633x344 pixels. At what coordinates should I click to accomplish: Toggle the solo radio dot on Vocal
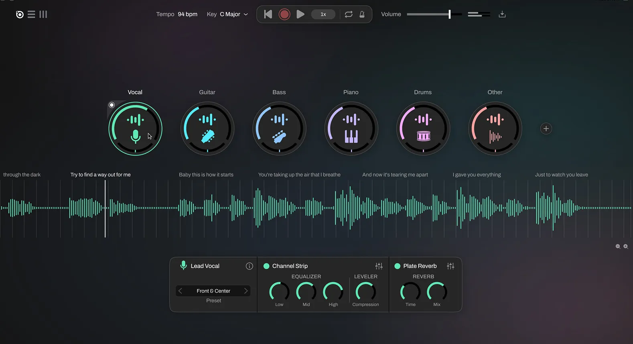point(112,105)
